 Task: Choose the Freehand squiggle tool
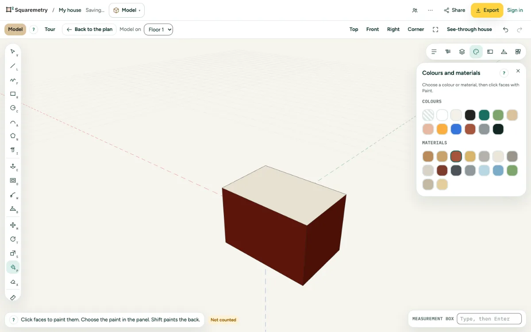13,80
